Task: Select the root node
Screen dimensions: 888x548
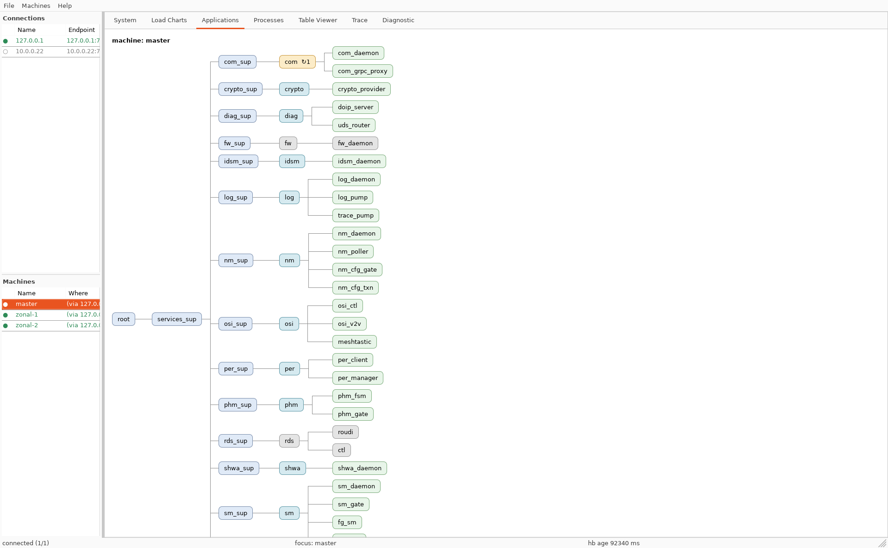Action: [x=124, y=319]
